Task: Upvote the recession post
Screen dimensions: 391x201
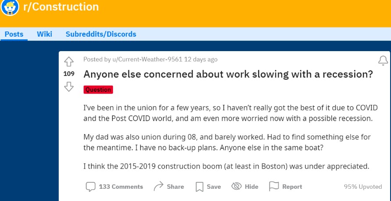Action: pyautogui.click(x=69, y=62)
